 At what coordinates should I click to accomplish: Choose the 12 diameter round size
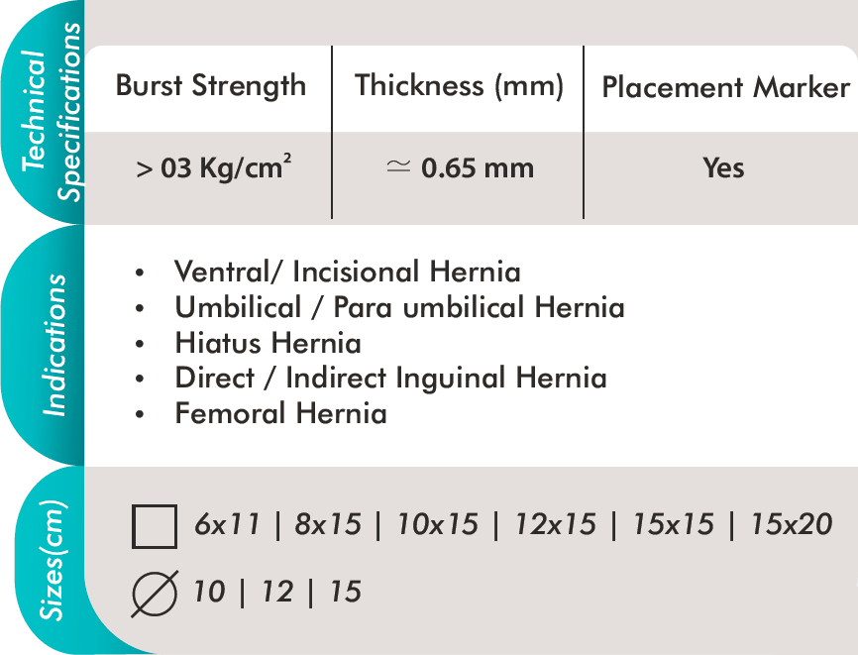pos(276,592)
